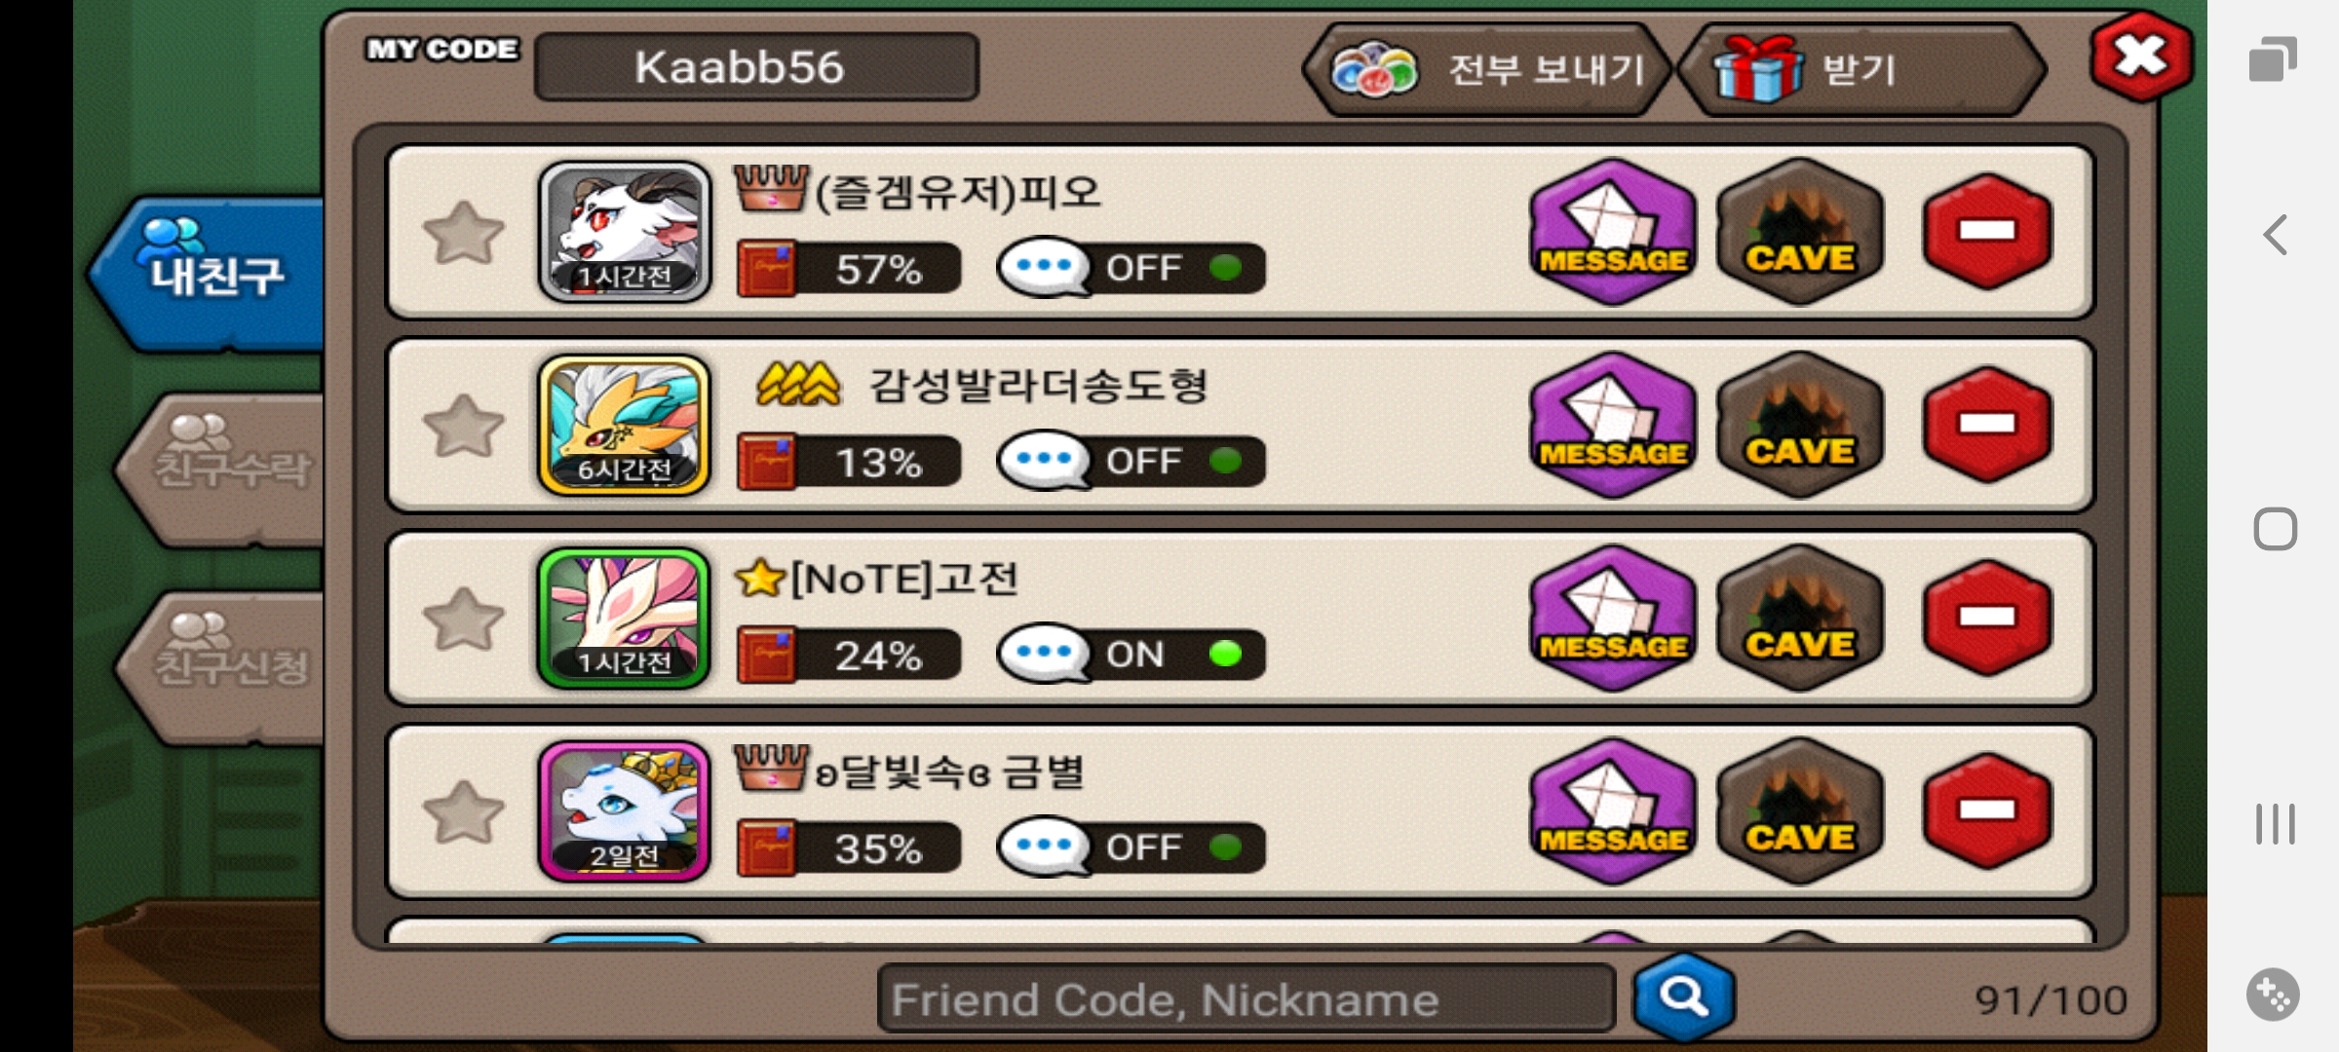Open MESSAGE for (즐겜유저)피오
This screenshot has width=2339, height=1052.
pyautogui.click(x=1613, y=232)
